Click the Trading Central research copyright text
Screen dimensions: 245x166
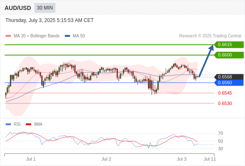point(210,36)
